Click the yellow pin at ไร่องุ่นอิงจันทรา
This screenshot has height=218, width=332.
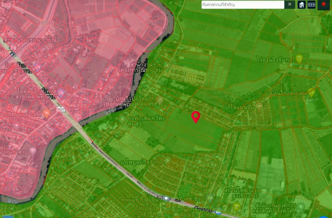pyautogui.click(x=299, y=58)
